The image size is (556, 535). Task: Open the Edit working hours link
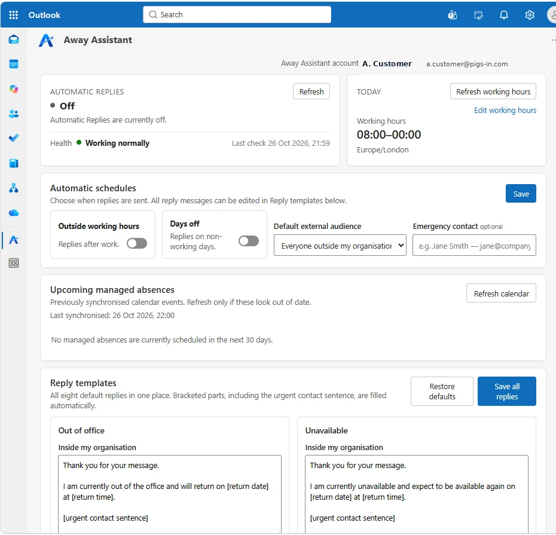click(505, 110)
